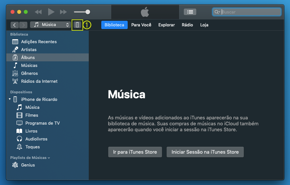Screen dimensions: 290x185
Task: Click the iPhone de Ricardo phone icon
Action: click(15, 100)
